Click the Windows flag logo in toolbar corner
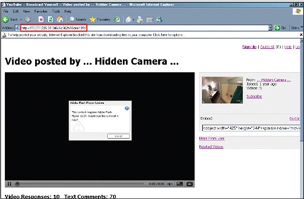This screenshot has height=199, width=304. 298,12
